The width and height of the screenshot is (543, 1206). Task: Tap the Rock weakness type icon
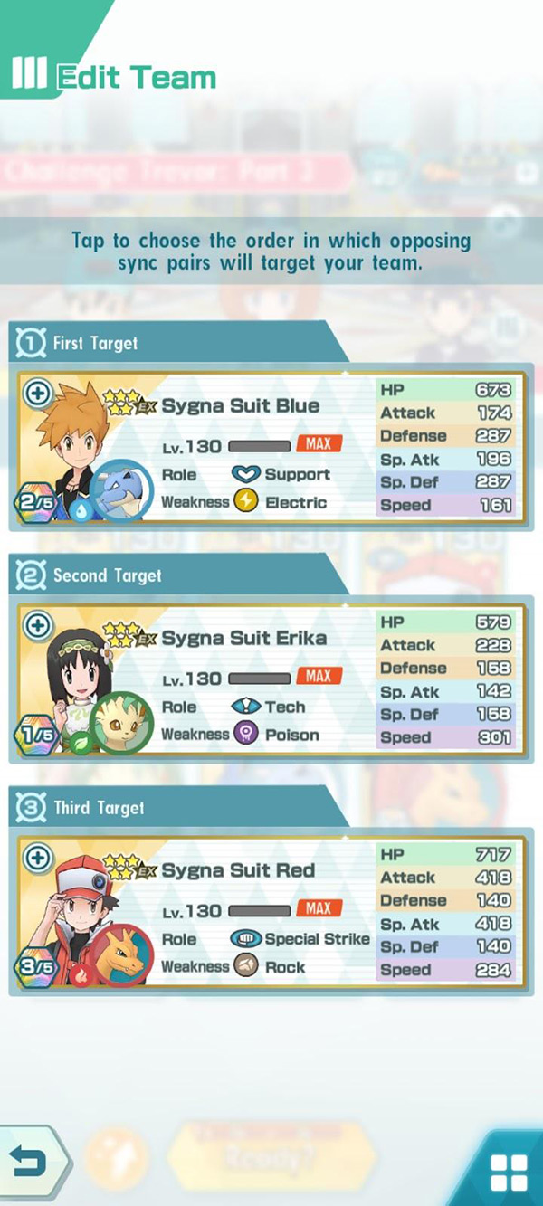246,966
